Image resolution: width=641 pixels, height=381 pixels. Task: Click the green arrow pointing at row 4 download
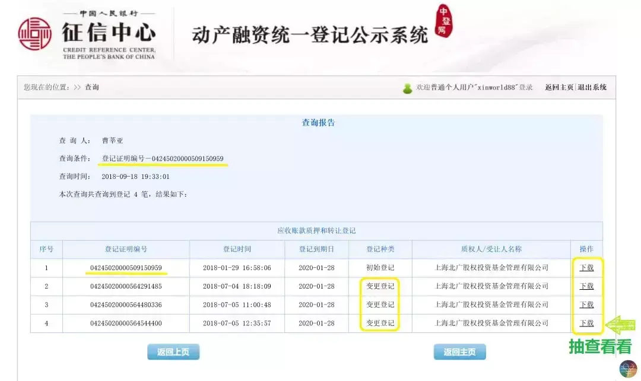pos(619,324)
